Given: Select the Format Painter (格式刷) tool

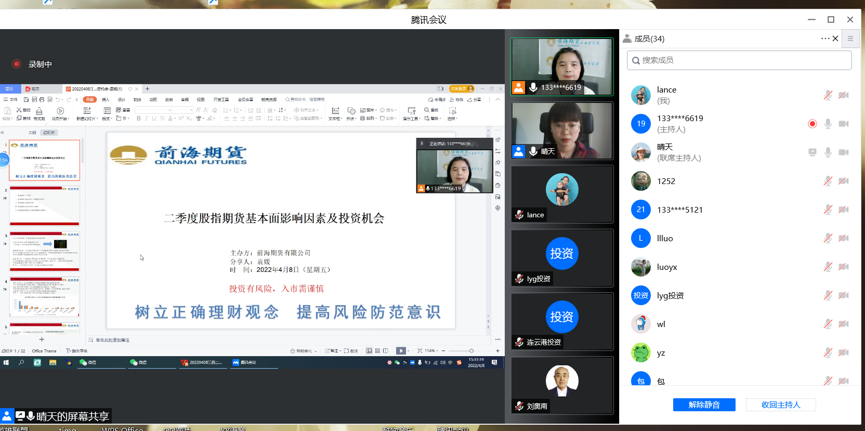Looking at the screenshot, I should coord(39,114).
